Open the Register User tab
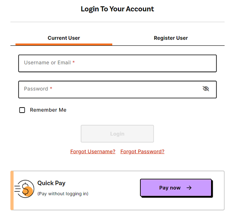 [171, 38]
